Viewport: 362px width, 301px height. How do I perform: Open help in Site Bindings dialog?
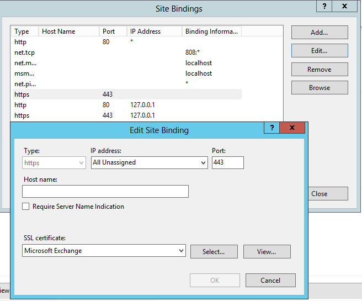click(x=324, y=6)
